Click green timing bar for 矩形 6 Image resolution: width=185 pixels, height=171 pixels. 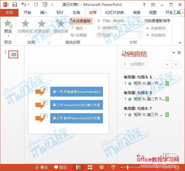[167, 99]
